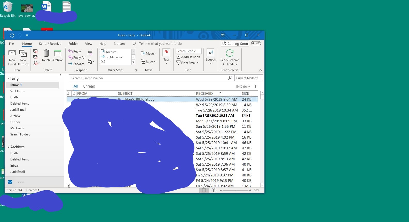Switch to Normal view in the status bar
Screen dimensions: 409x222
click(x=204, y=190)
